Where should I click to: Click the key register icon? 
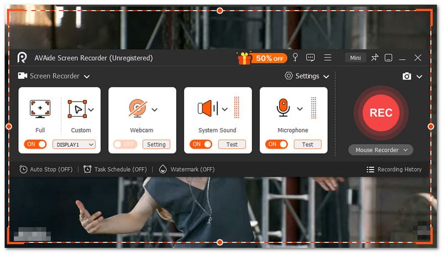click(295, 57)
